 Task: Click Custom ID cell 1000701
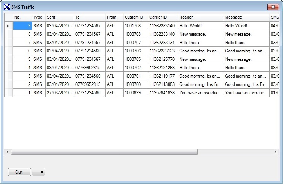136,76
